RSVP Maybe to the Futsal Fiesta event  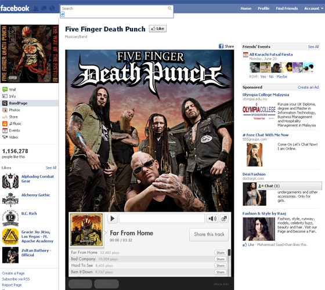pyautogui.click(x=281, y=77)
